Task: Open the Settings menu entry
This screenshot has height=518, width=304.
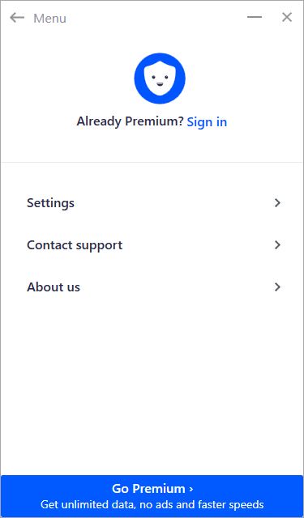Action: pyautogui.click(x=153, y=203)
